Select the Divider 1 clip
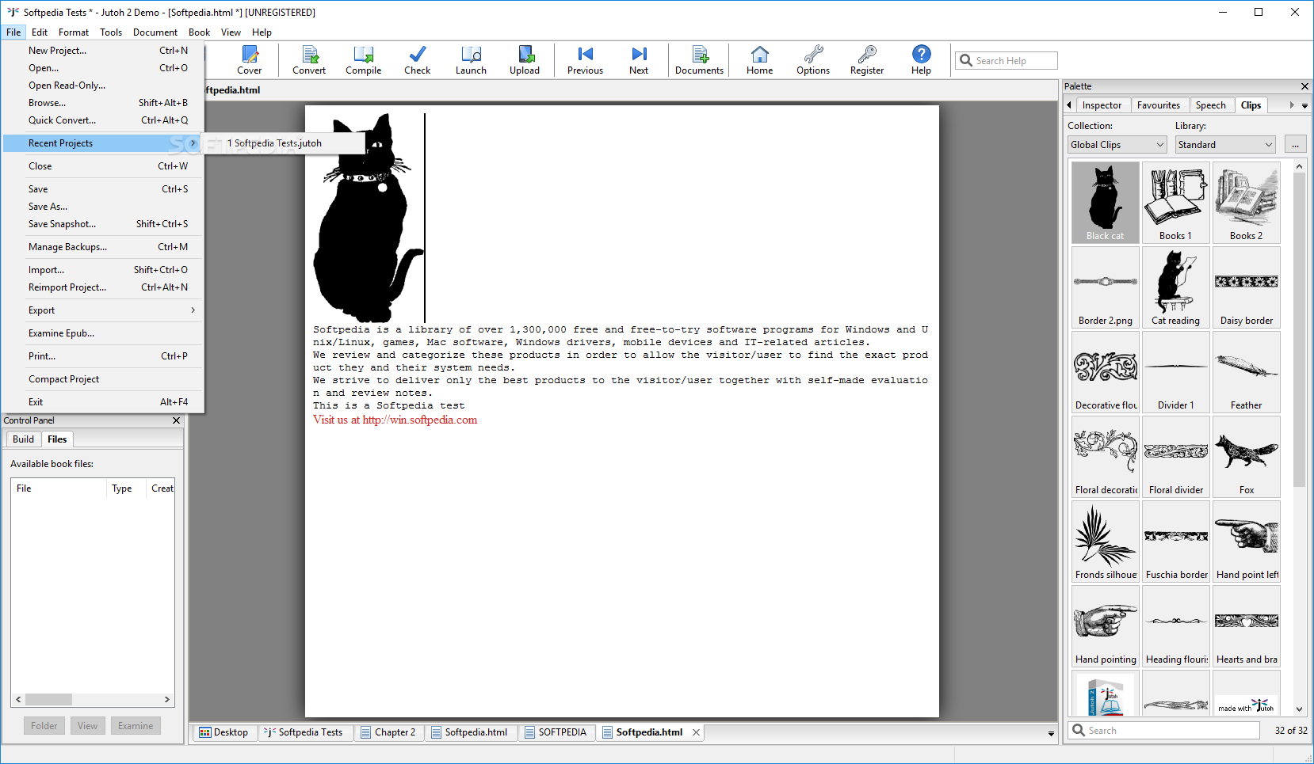Viewport: 1314px width, 764px height. (1176, 371)
